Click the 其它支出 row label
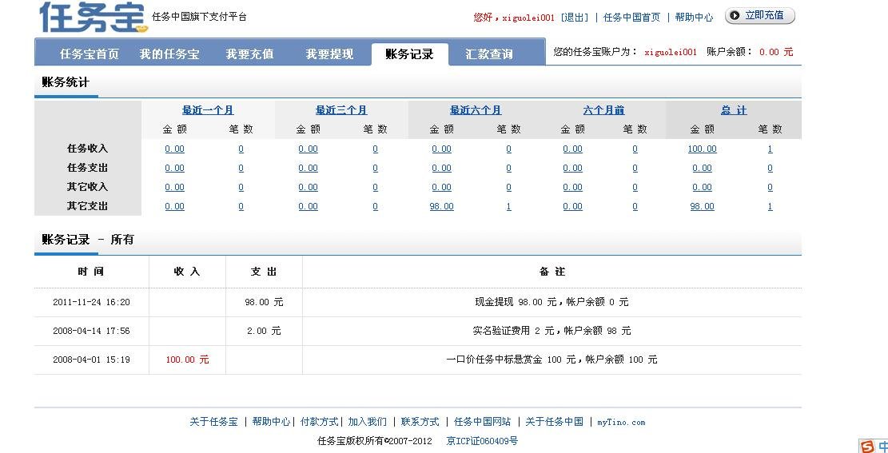Viewport: 888px width, 453px height. [87, 207]
